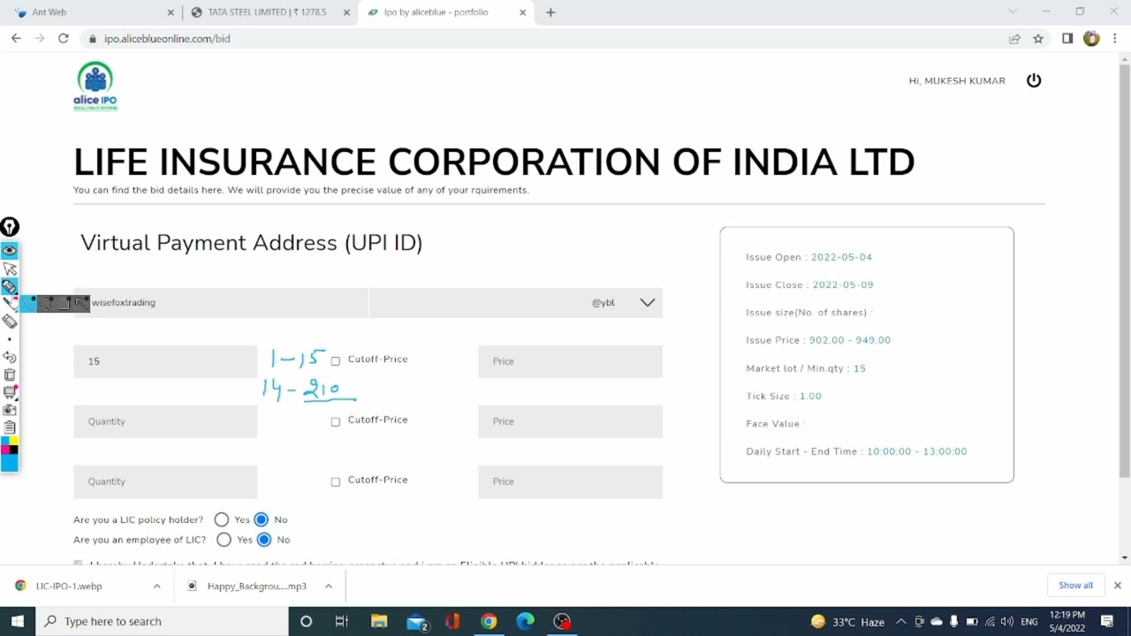The image size is (1131, 636).
Task: Open Happy_Backgrou mp3 downloaded file
Action: coord(256,586)
